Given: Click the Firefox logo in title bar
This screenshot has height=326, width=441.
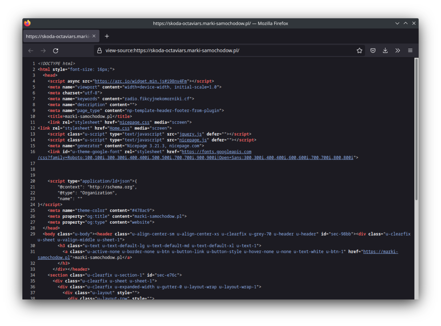Looking at the screenshot, I should (x=27, y=23).
